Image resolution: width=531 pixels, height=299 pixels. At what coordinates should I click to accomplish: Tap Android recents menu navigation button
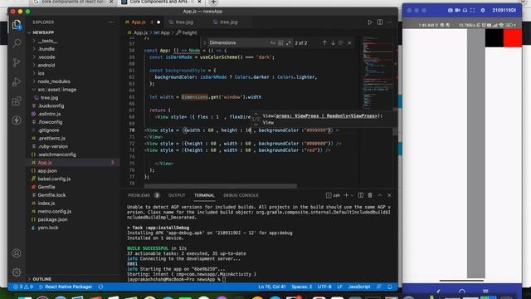(485, 292)
